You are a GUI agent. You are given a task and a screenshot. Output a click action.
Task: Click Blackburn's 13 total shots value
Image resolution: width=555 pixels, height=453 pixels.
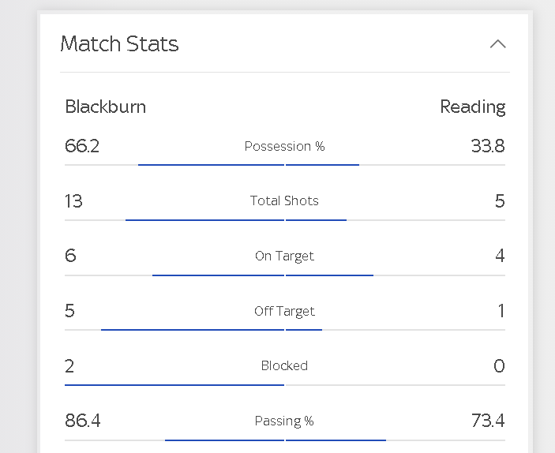pyautogui.click(x=73, y=201)
